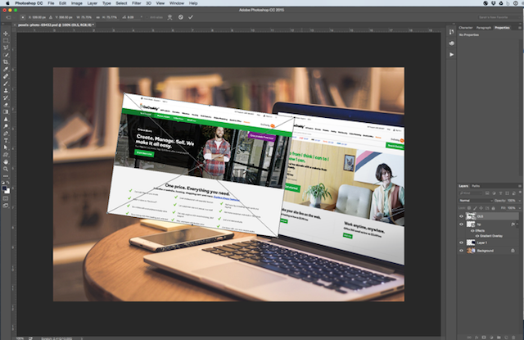Open the Filter menu
This screenshot has width=524, height=340.
point(136,3)
